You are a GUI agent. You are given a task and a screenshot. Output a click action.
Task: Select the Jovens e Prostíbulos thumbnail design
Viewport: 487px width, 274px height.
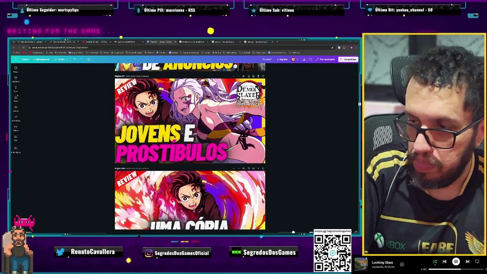[190, 121]
